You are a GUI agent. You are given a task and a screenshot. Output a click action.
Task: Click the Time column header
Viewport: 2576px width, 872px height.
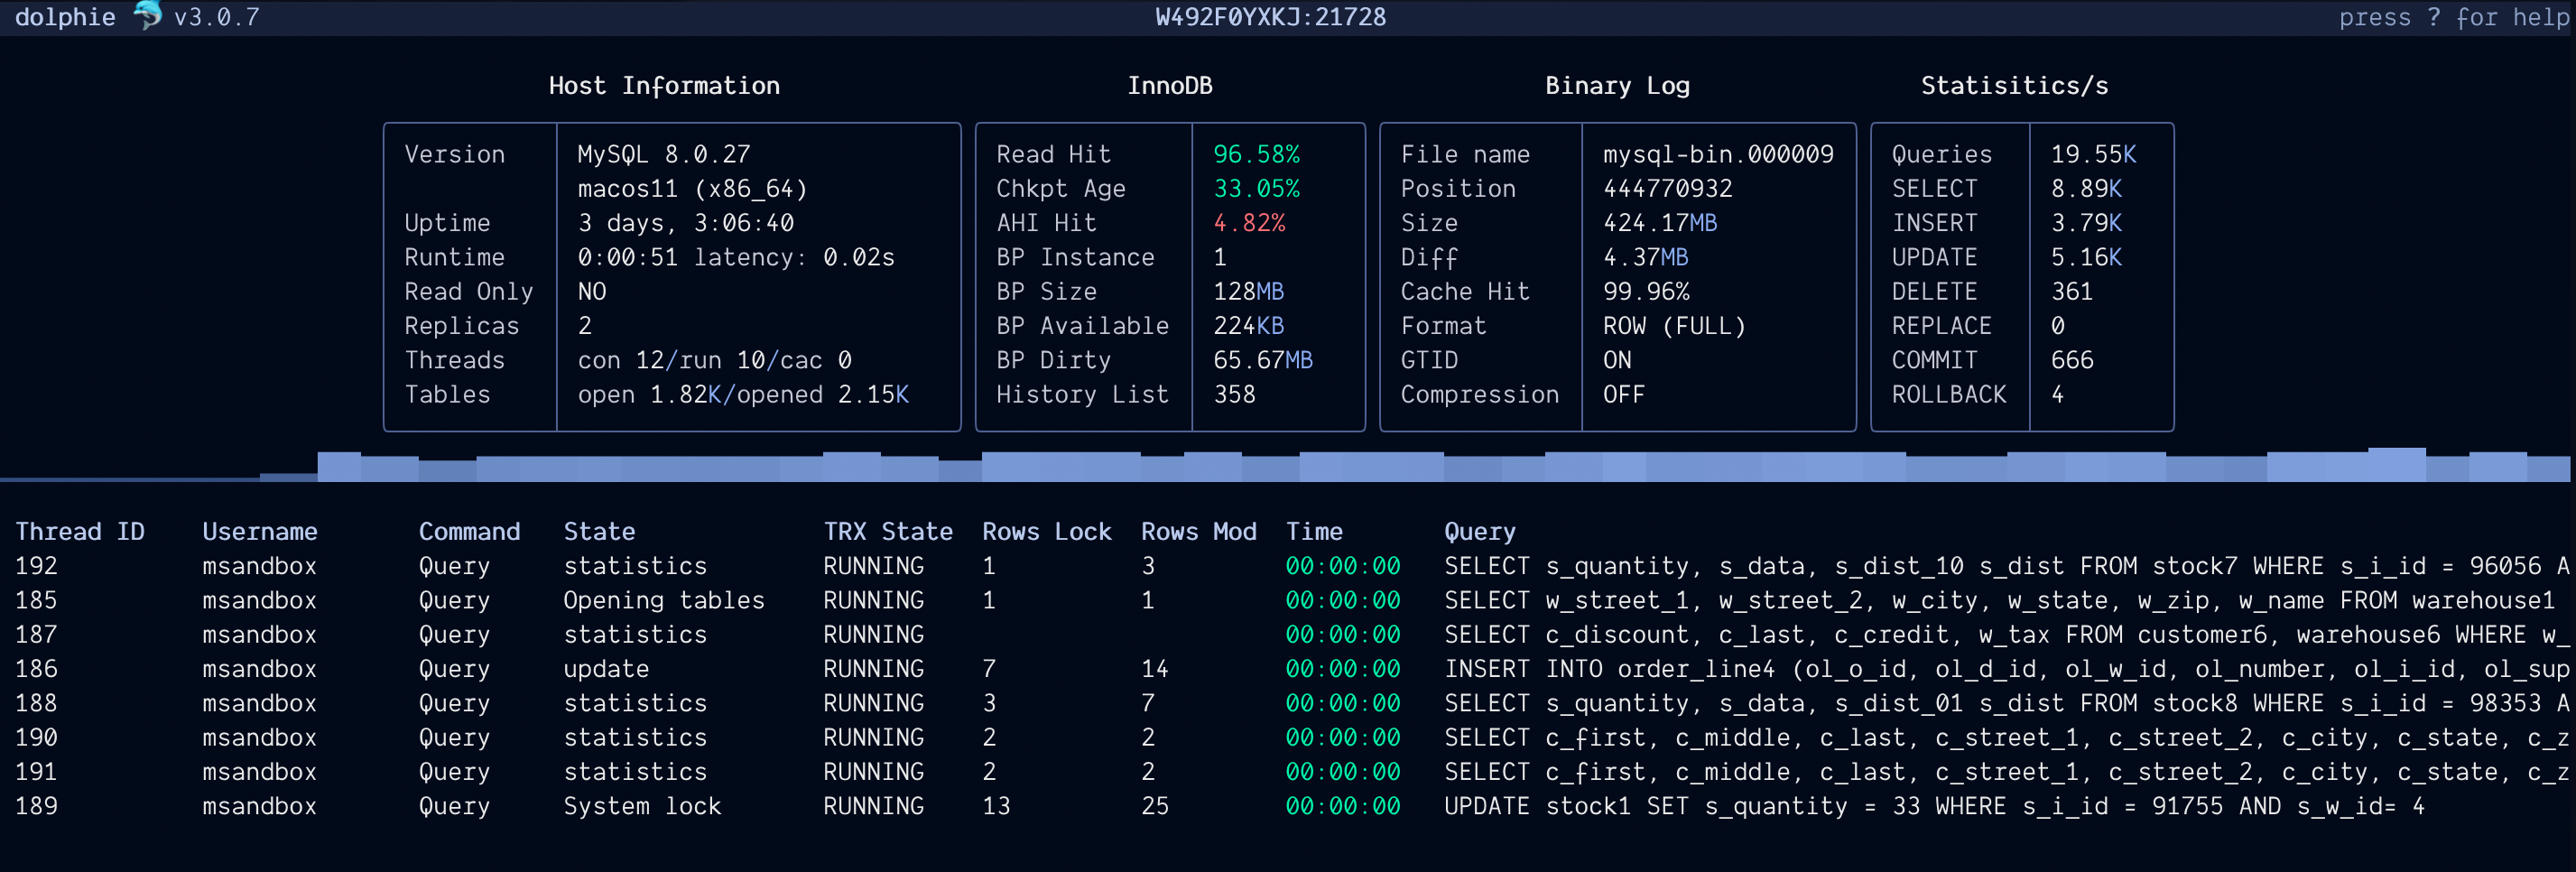point(1314,531)
